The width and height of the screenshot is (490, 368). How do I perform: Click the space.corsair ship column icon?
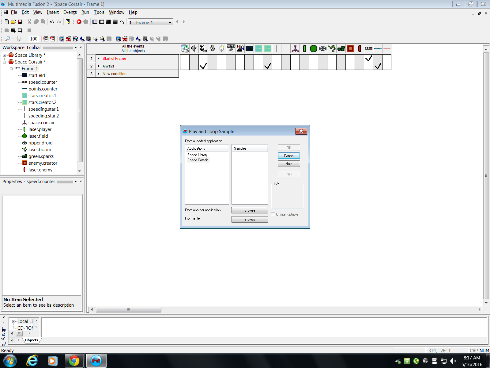295,48
